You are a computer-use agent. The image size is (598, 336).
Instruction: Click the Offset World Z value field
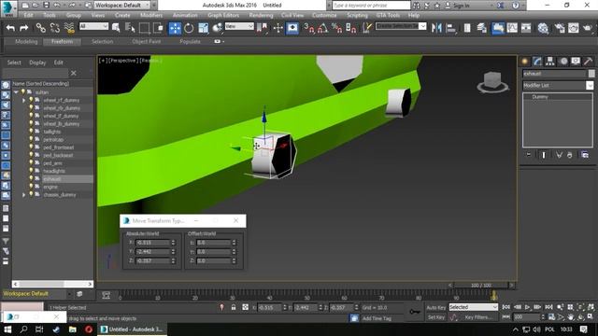[x=214, y=260]
